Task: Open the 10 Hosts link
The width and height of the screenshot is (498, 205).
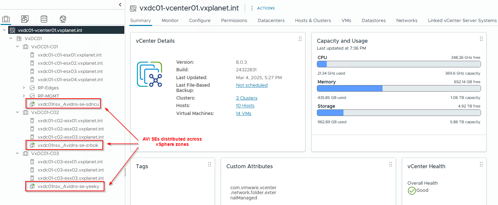Action: (x=245, y=105)
